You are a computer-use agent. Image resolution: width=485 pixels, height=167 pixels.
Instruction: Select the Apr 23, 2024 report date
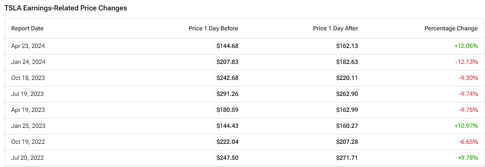click(x=28, y=46)
